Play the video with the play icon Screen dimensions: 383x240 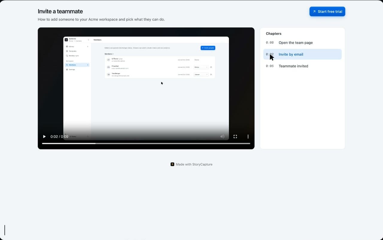(44, 136)
